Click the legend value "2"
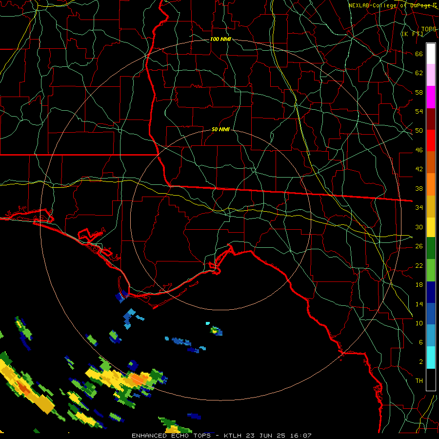The height and width of the screenshot is (439, 439). pos(420,362)
